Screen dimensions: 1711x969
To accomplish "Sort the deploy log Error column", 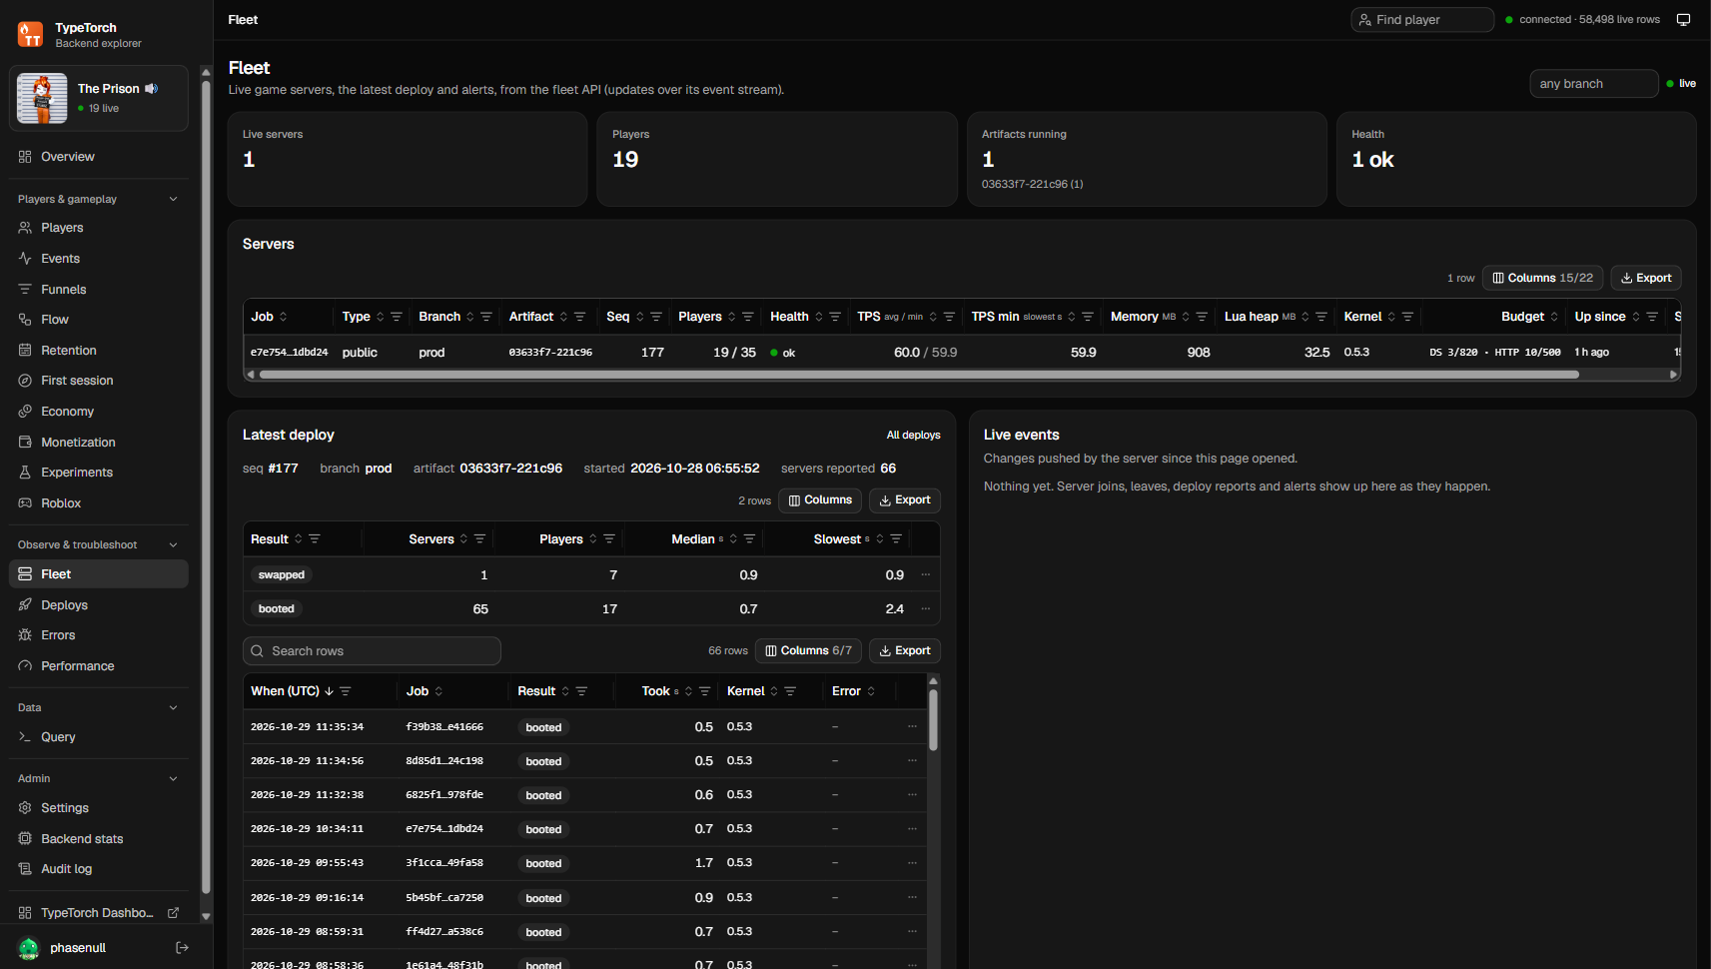I will pos(871,691).
